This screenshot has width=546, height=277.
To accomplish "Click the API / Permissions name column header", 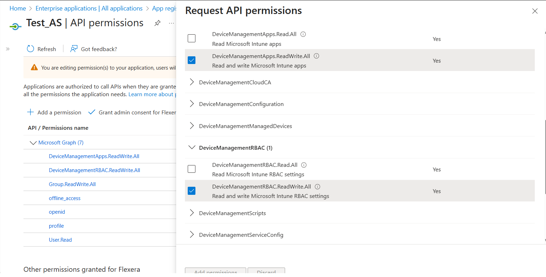I will [x=58, y=128].
